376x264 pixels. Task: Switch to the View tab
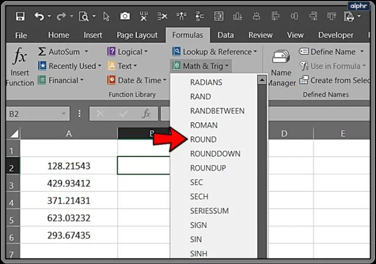pyautogui.click(x=295, y=35)
